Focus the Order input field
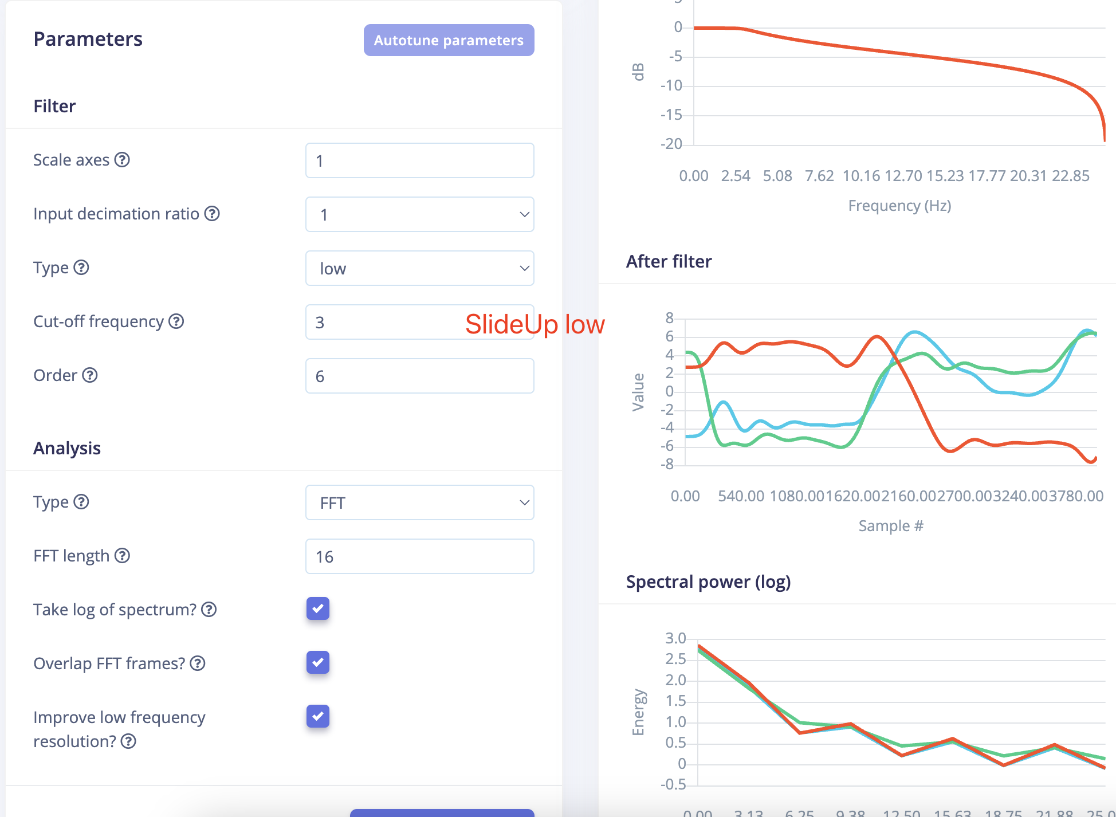1116x817 pixels. (420, 376)
